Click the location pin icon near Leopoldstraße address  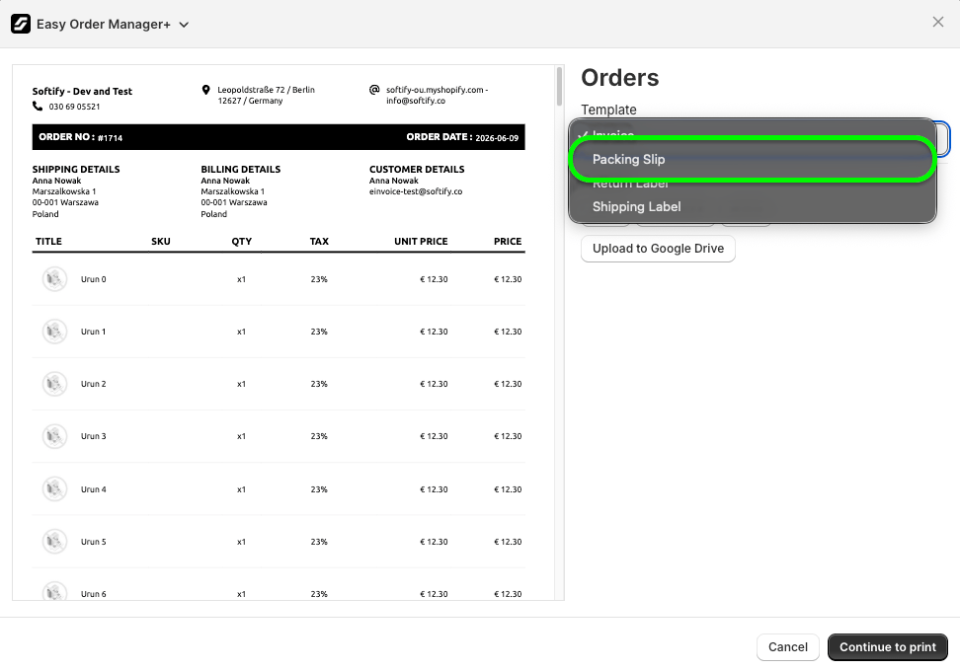click(205, 90)
